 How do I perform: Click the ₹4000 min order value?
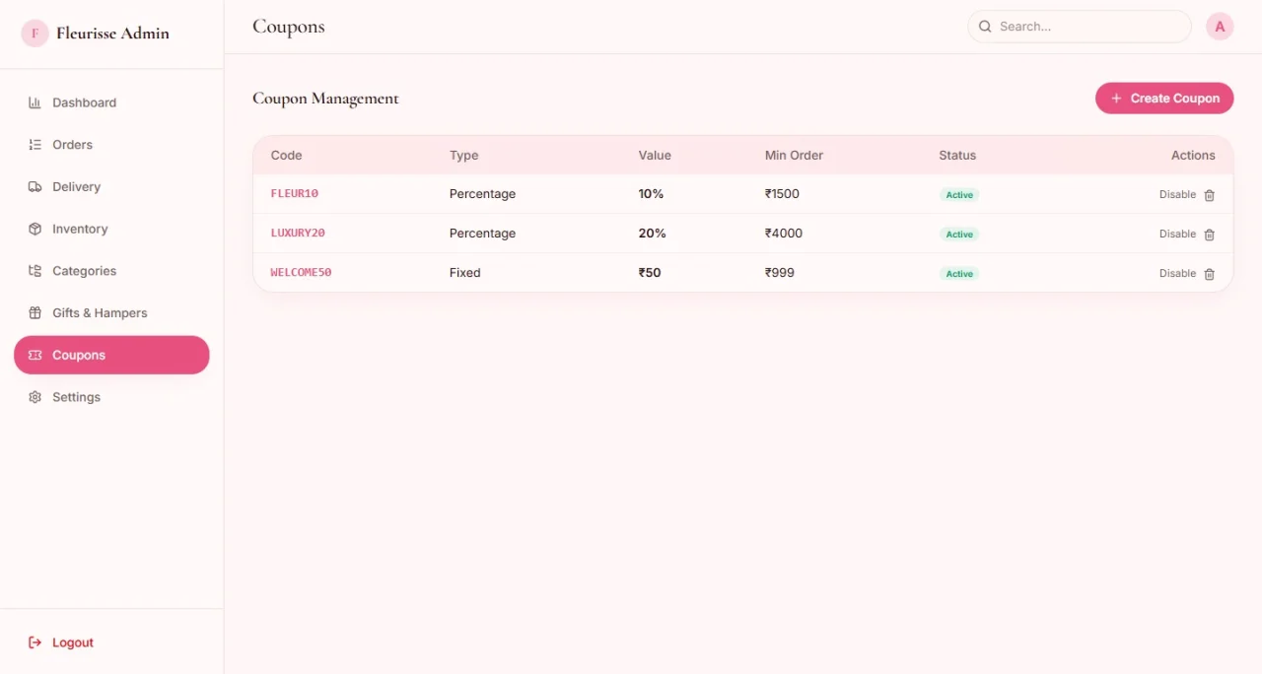click(x=784, y=234)
